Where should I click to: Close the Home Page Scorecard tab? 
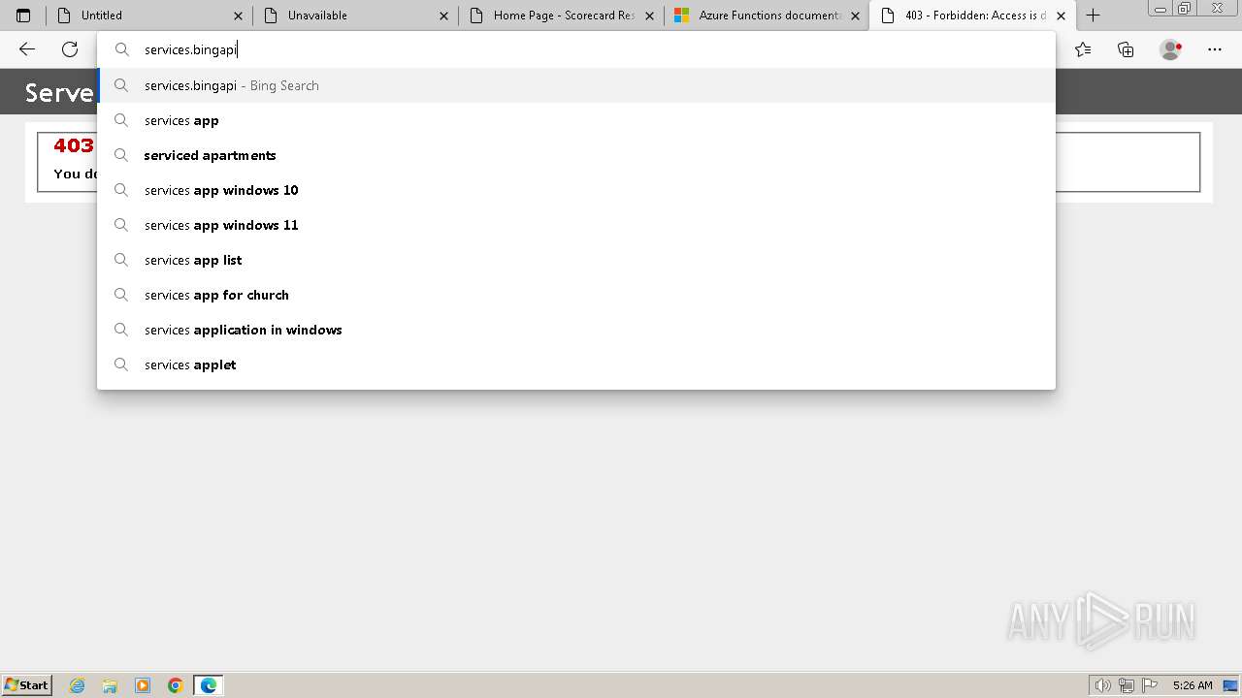(x=650, y=16)
